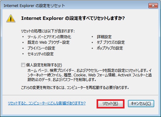Click the text ポップアップの設定
The image size is (161, 117).
tap(110, 48)
